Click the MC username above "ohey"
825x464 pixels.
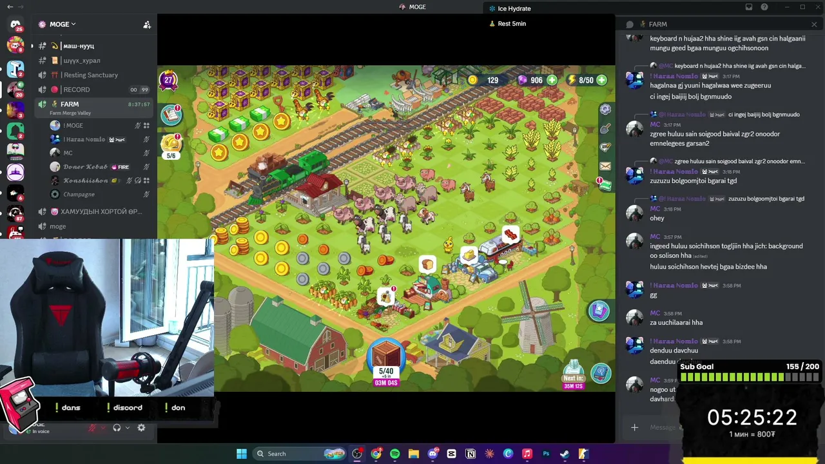tap(655, 209)
